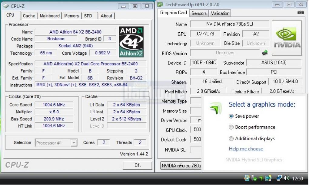Open the GPU-Z NVIDIA nForce 780a card selector

coord(181,166)
